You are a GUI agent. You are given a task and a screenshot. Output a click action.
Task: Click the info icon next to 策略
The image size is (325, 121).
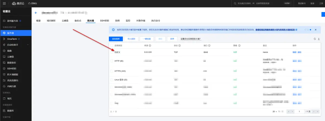pos(239,45)
